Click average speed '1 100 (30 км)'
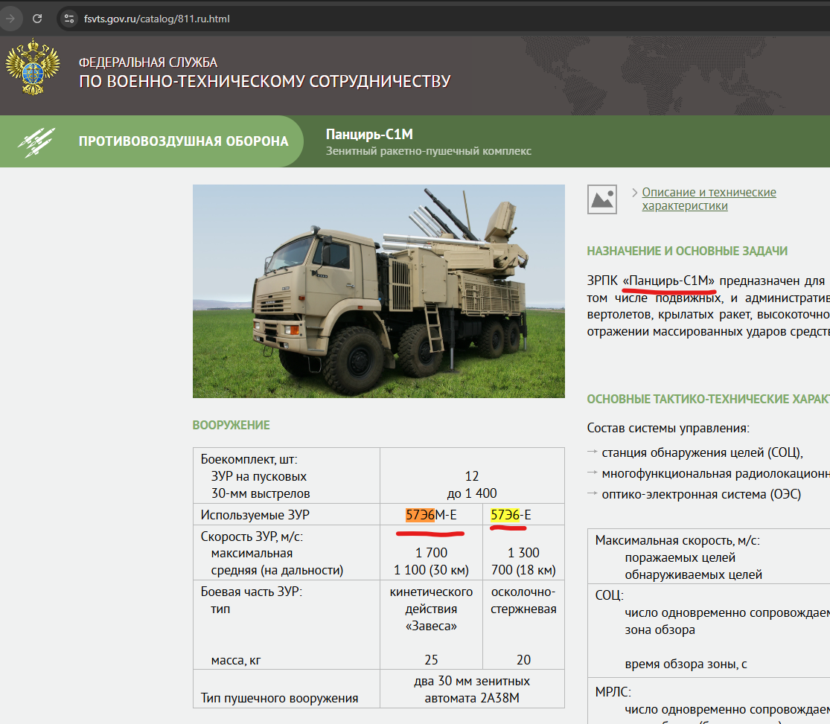The width and height of the screenshot is (830, 724). (431, 570)
